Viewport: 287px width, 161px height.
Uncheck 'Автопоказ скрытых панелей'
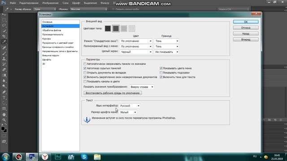click(85, 68)
